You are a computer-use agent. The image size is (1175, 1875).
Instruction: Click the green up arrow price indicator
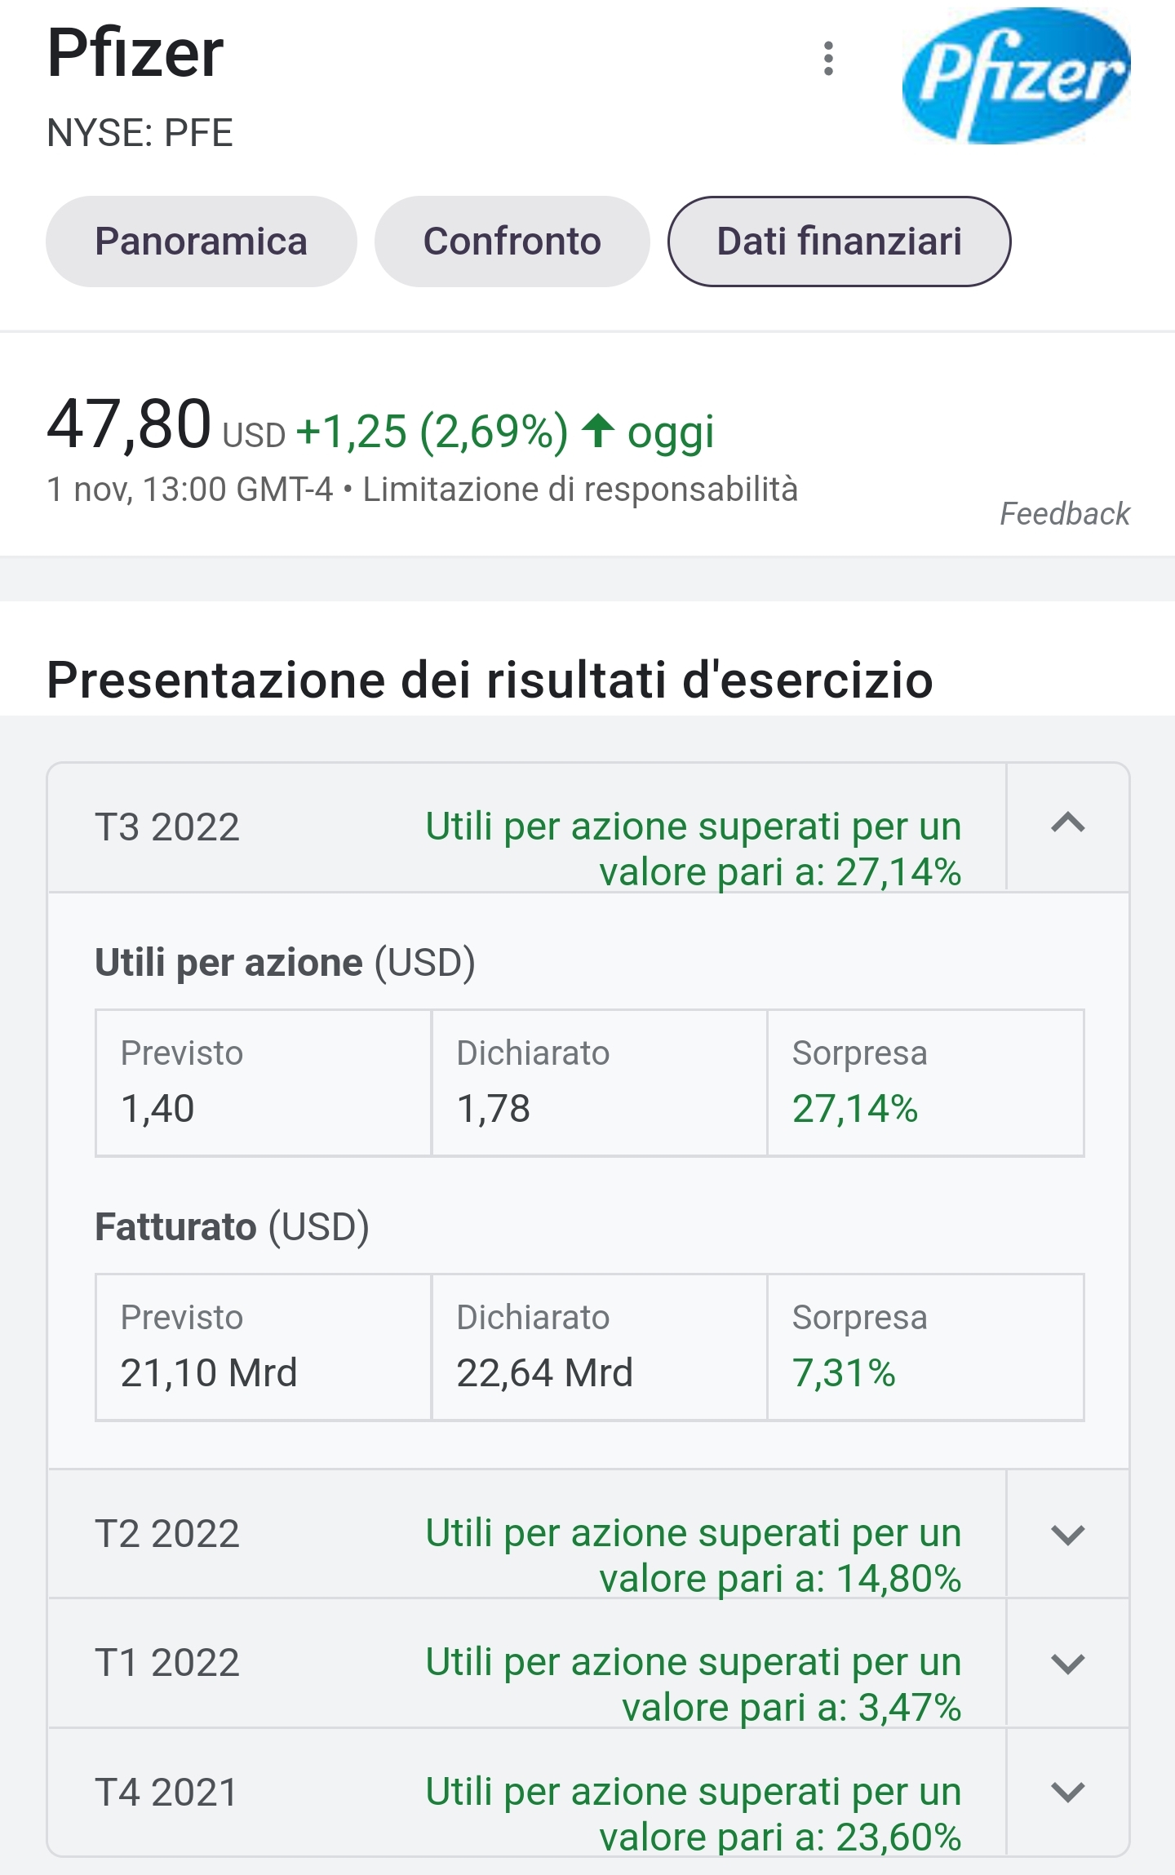pyautogui.click(x=598, y=431)
